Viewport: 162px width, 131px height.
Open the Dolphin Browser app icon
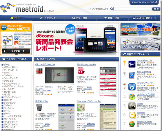click(x=132, y=124)
